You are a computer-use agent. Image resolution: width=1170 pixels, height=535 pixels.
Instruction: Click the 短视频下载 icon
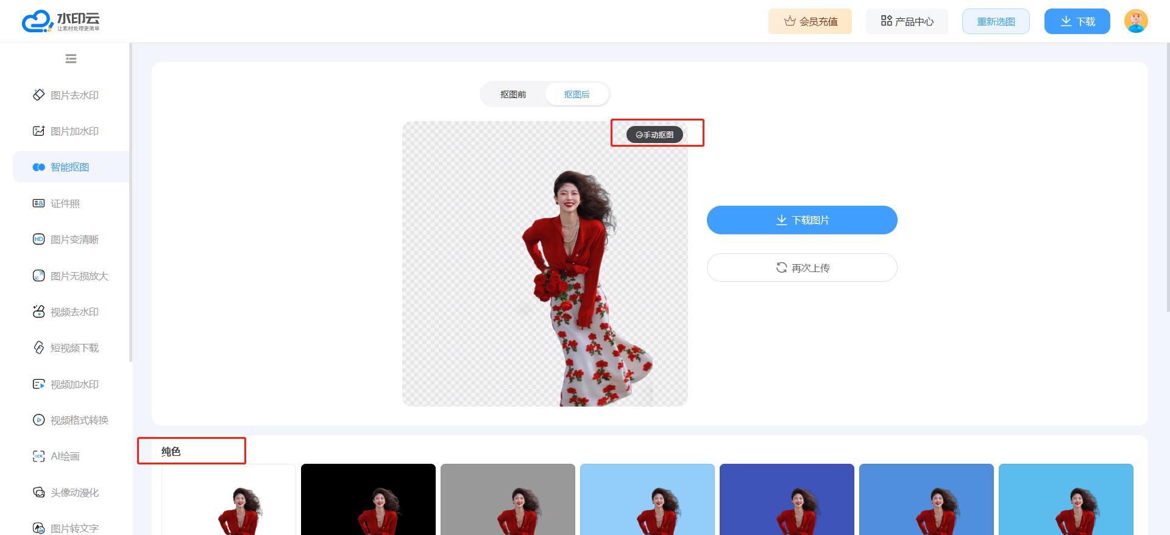tap(39, 348)
